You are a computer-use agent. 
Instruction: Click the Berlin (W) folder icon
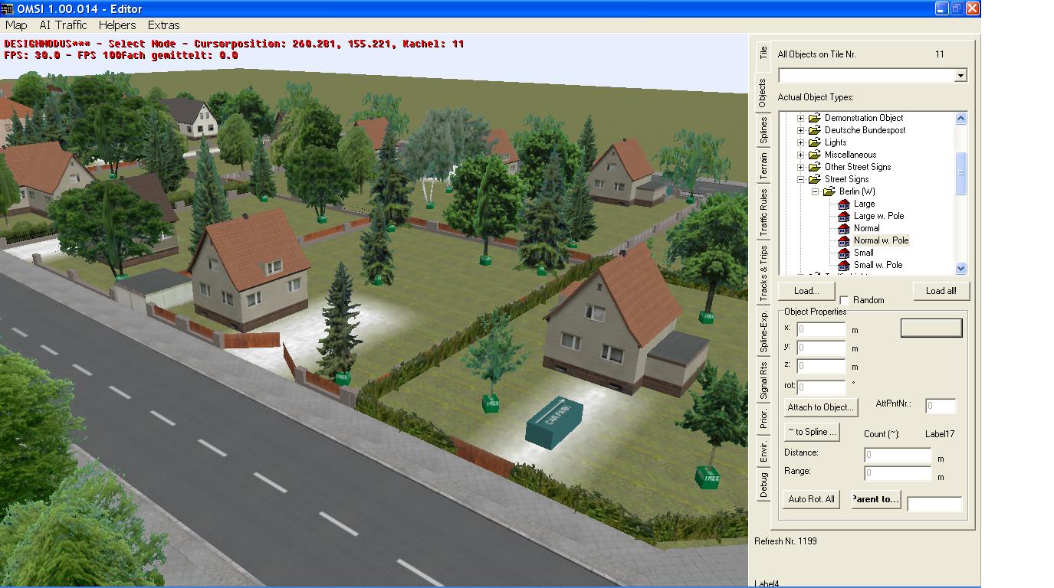pyautogui.click(x=829, y=191)
